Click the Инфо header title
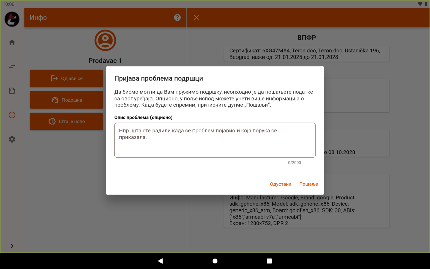Image resolution: width=430 pixels, height=269 pixels. (x=38, y=17)
